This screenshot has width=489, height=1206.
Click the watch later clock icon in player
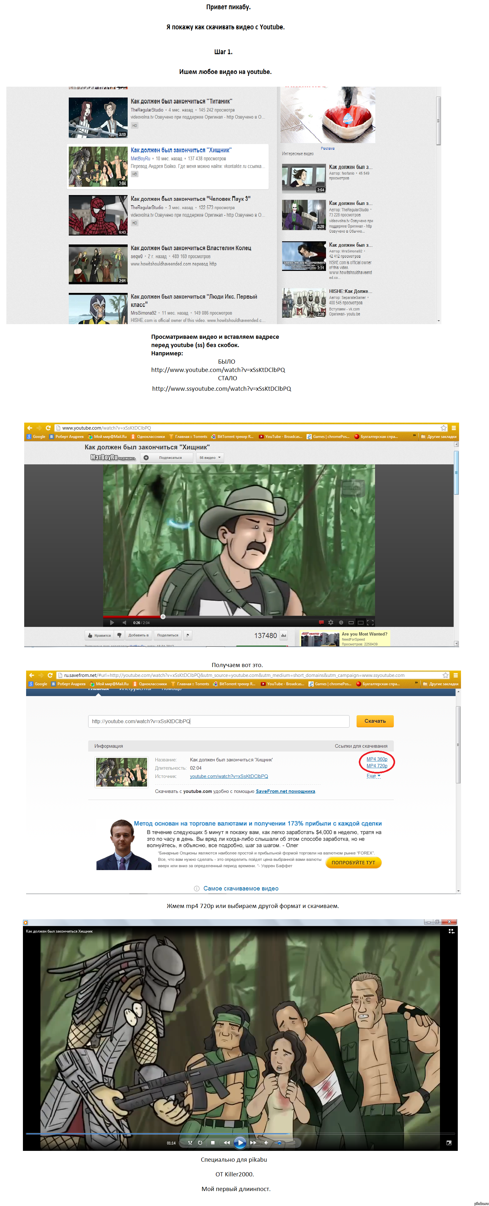click(341, 623)
